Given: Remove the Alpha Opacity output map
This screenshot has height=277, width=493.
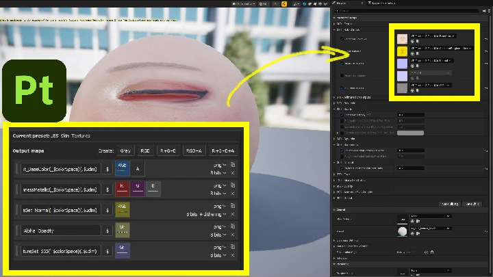Looking at the screenshot, I should [233, 235].
